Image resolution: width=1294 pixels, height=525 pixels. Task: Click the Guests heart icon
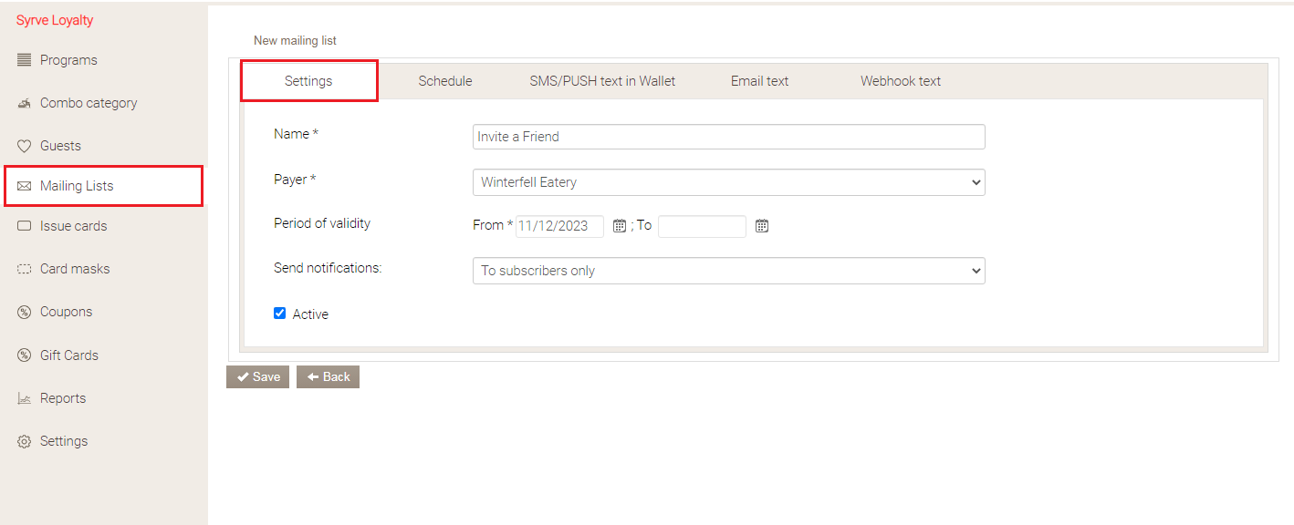coord(25,146)
